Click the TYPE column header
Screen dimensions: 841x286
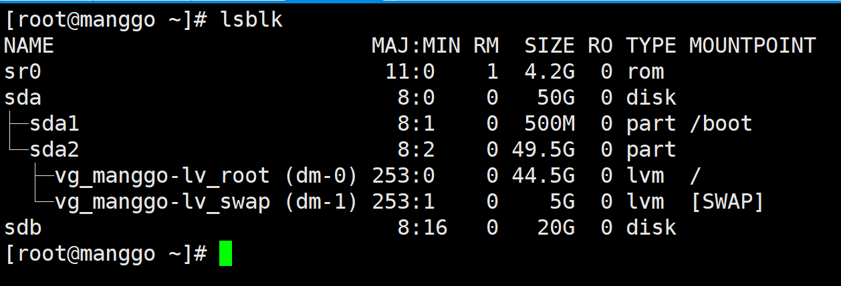[x=651, y=46]
